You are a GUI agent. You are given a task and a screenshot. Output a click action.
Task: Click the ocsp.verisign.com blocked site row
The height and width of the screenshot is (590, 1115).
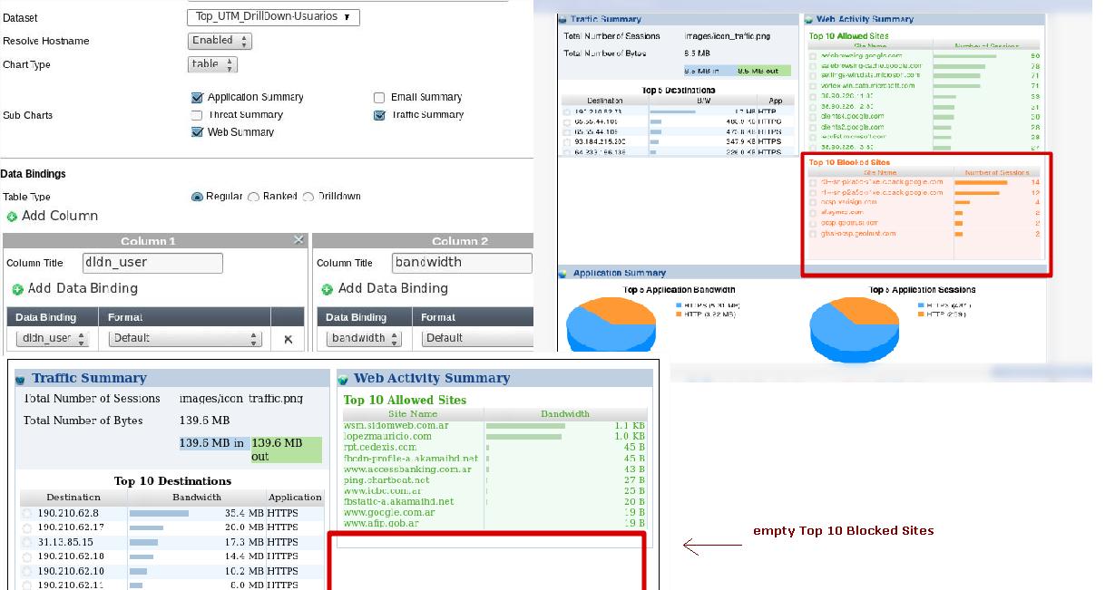pyautogui.click(x=924, y=202)
